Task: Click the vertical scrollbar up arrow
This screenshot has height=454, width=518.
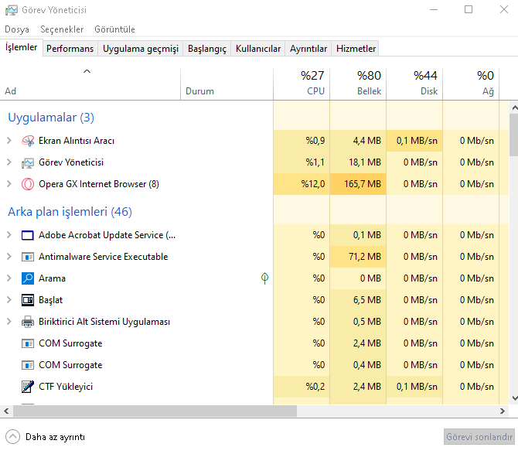Action: (514, 108)
